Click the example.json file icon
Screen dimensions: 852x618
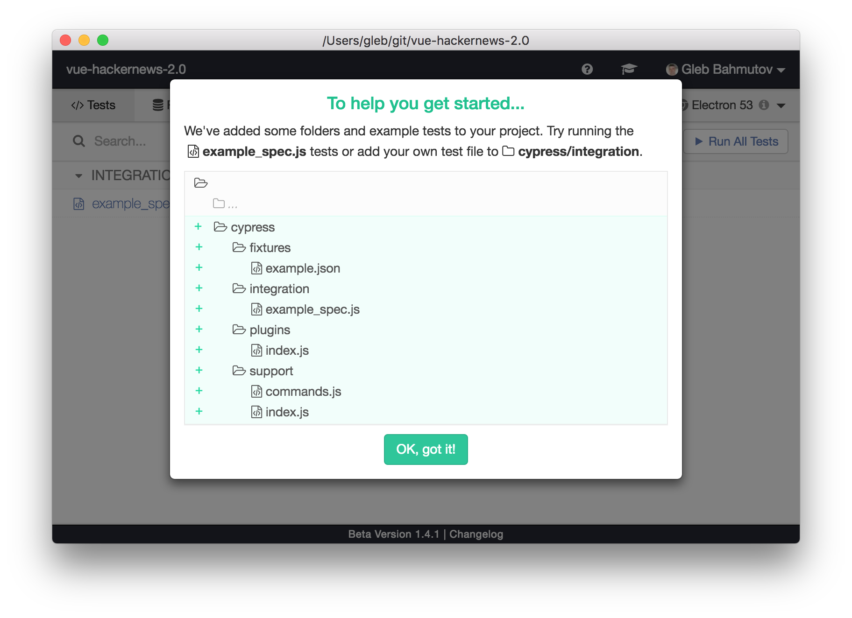click(256, 268)
